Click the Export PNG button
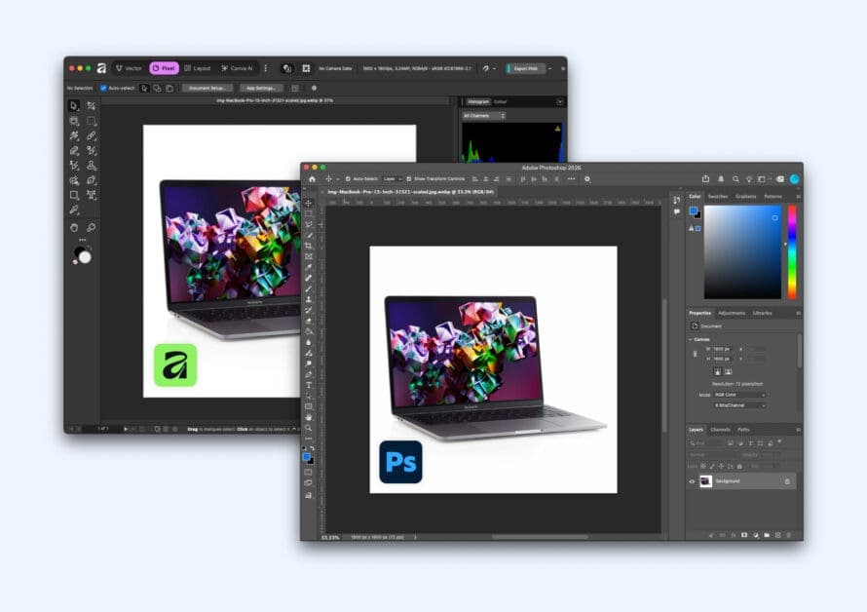 coord(525,68)
